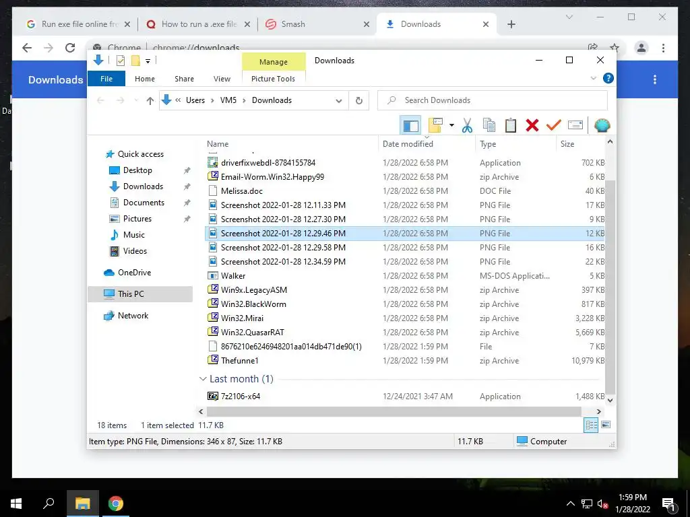Switch to large thumbnails view in status bar
This screenshot has width=690, height=517.
pyautogui.click(x=606, y=425)
